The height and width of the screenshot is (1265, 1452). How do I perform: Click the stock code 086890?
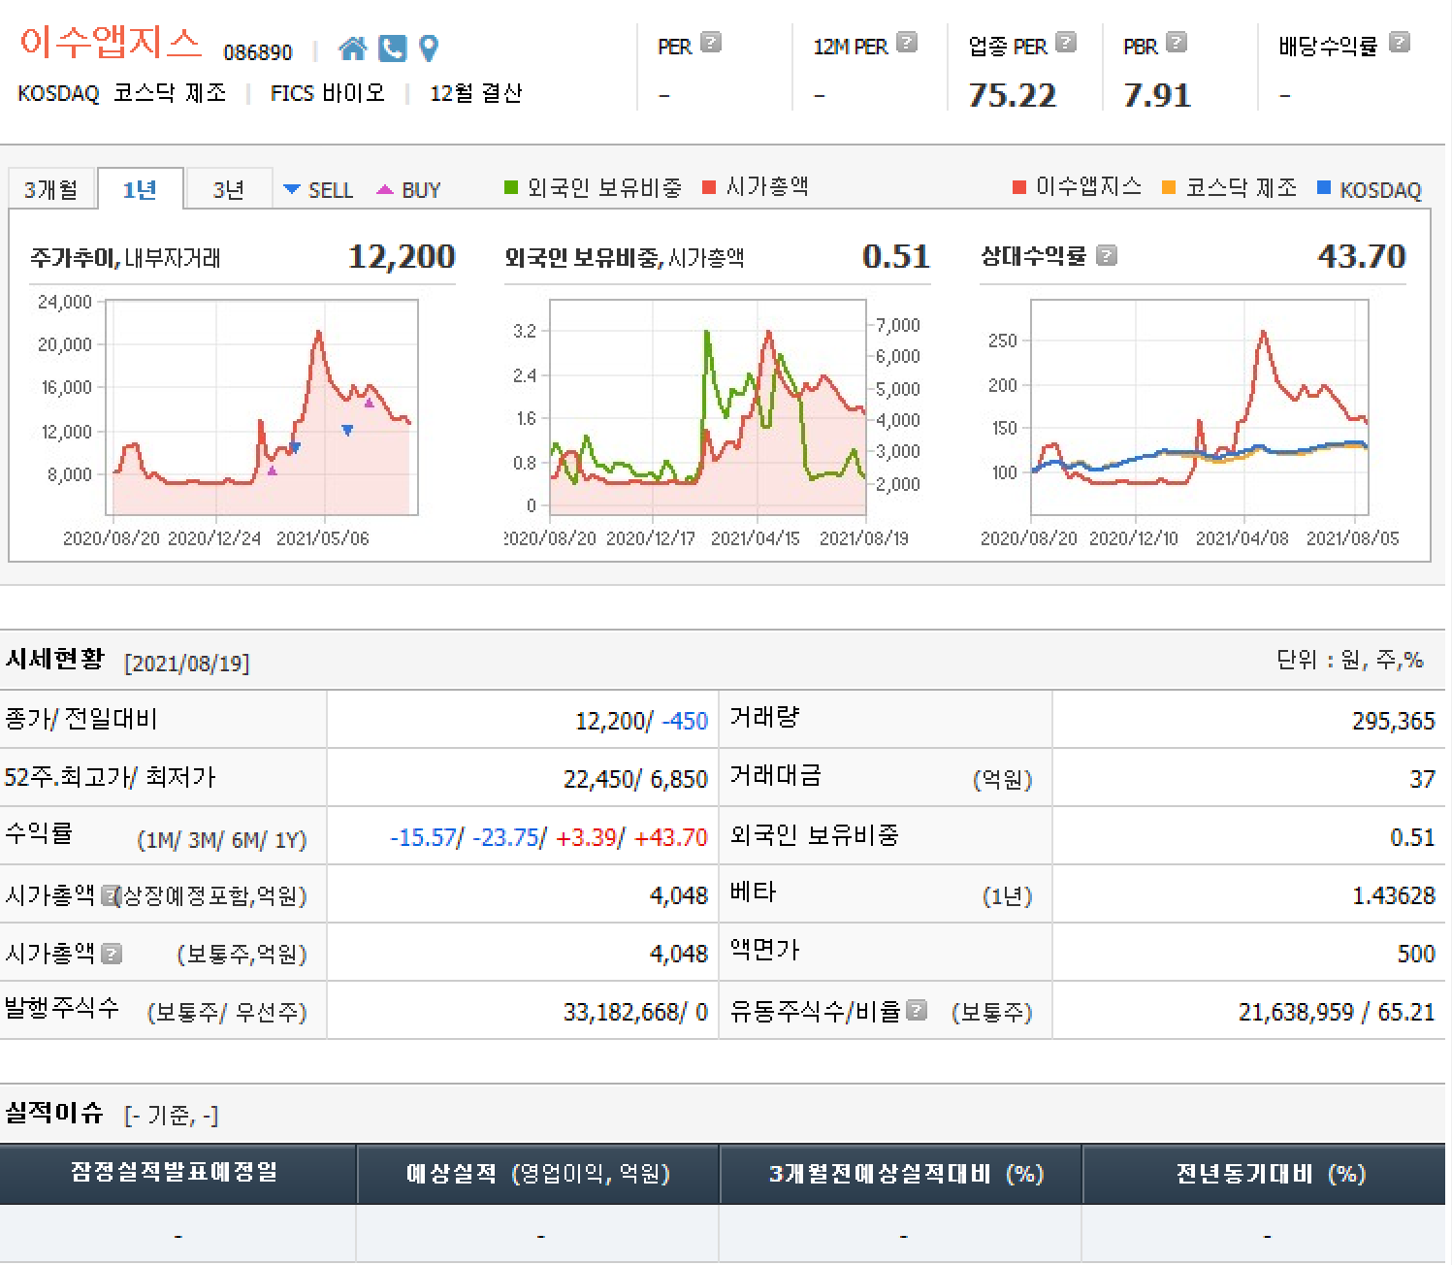(258, 52)
